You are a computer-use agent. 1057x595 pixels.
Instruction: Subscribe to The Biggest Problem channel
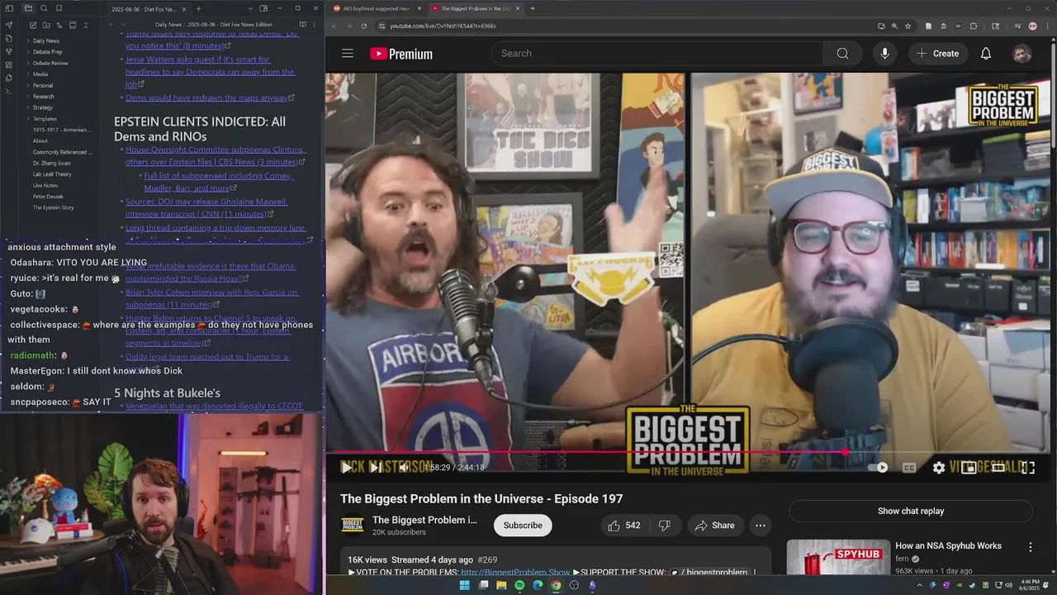(523, 526)
